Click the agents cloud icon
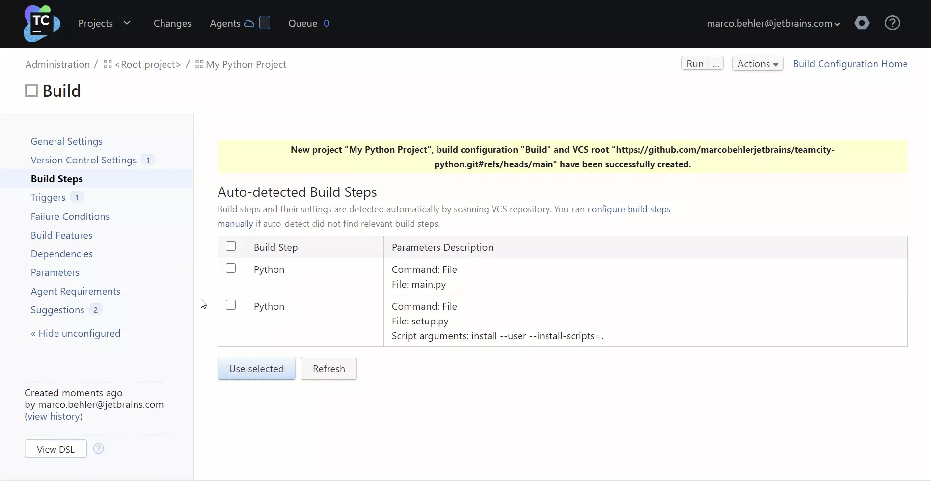 [249, 24]
